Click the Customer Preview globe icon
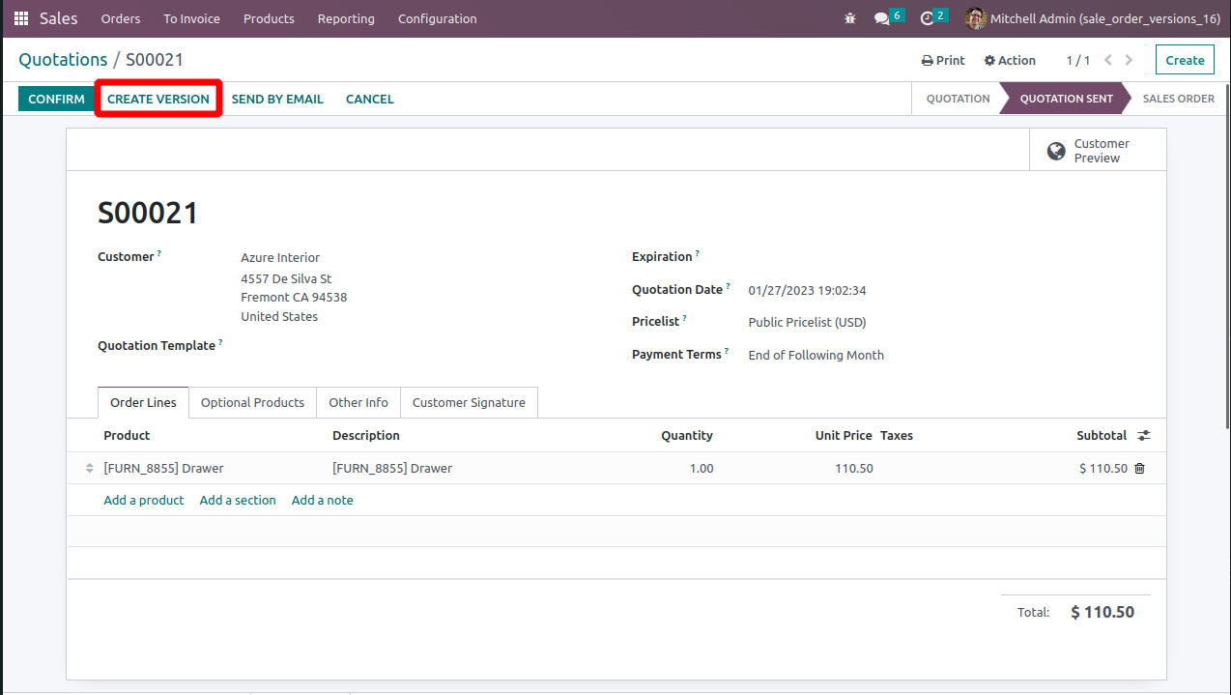The image size is (1231, 695). (1056, 151)
